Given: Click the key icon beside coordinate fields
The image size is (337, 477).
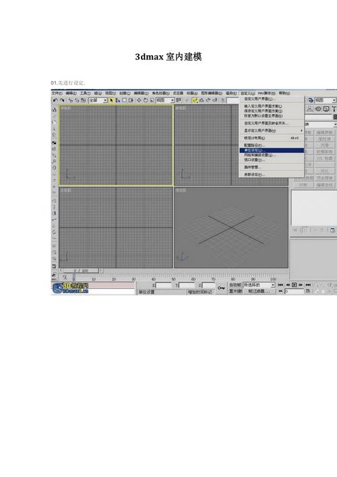Looking at the screenshot, I should tap(221, 288).
